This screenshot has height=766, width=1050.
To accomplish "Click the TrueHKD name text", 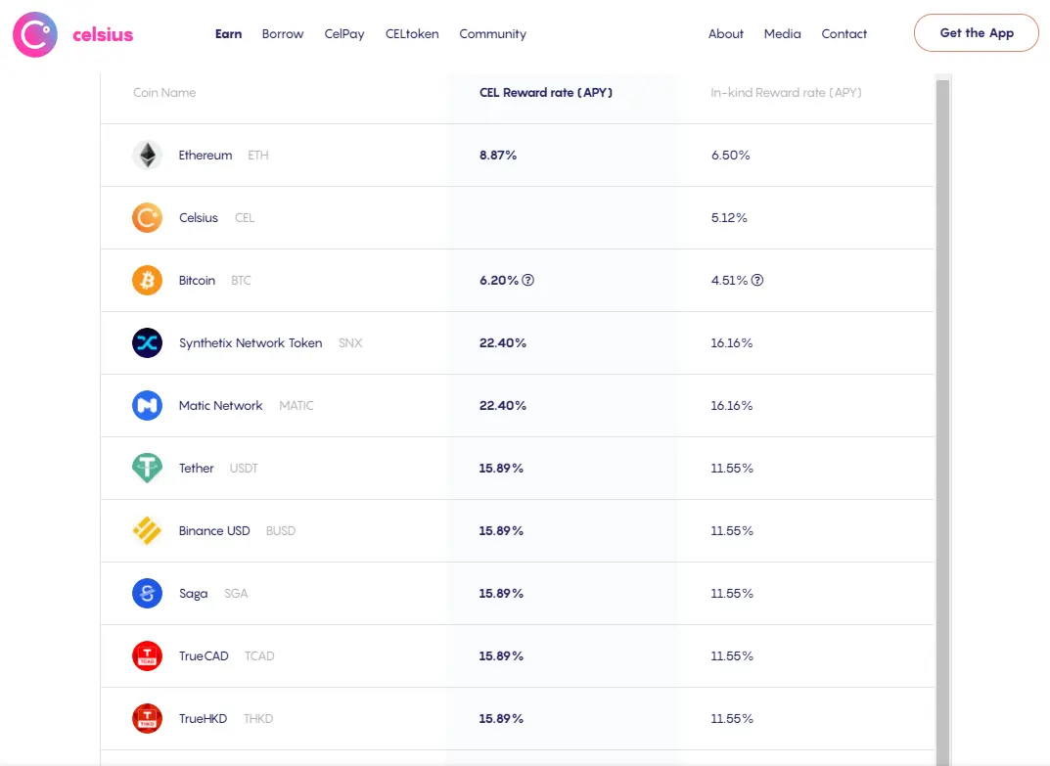I will (x=203, y=718).
